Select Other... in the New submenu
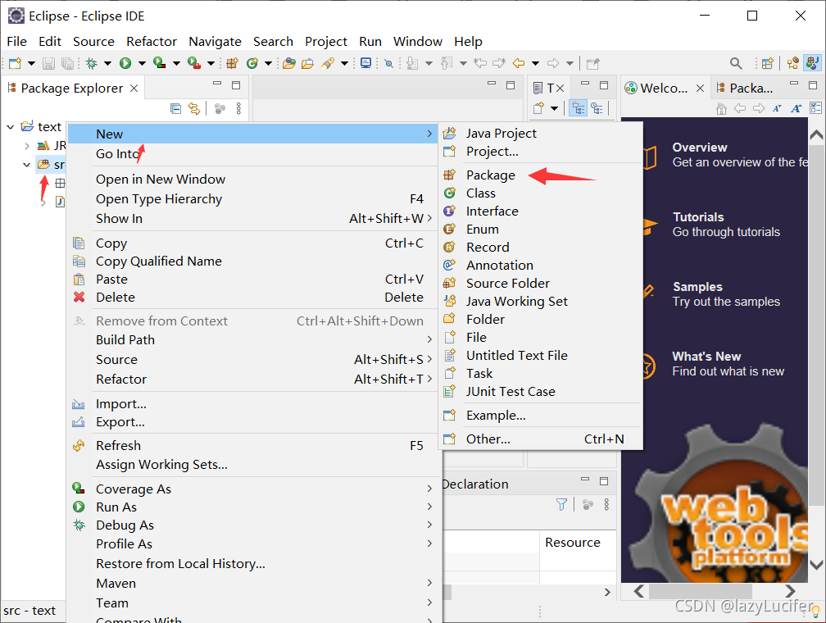The width and height of the screenshot is (826, 623). point(541,439)
